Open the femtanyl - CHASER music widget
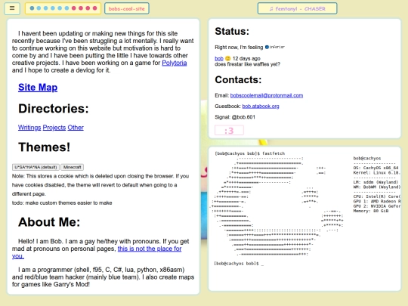408x306 pixels. tap(297, 8)
